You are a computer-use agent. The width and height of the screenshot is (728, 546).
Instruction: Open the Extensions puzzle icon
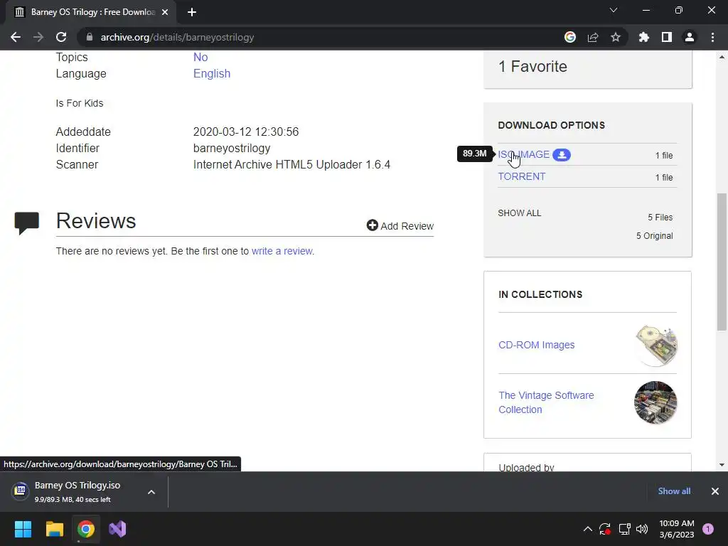(644, 37)
